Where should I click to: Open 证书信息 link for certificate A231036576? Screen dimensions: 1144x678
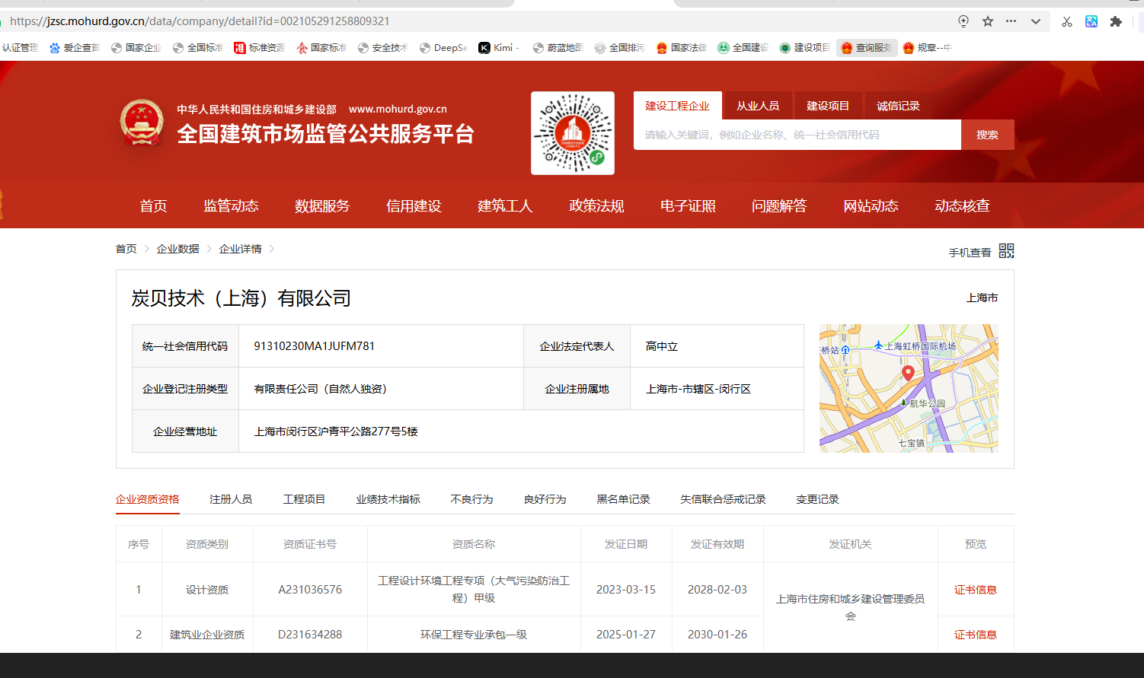click(975, 590)
